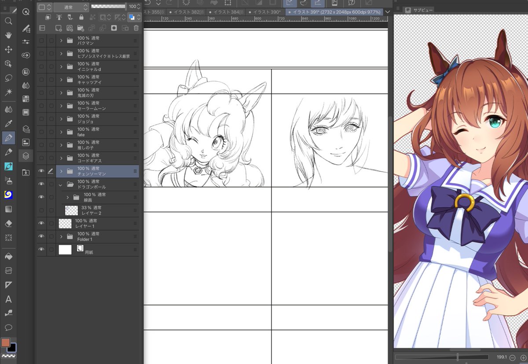Select the black sub color swatch
The image size is (528, 364).
click(11, 347)
